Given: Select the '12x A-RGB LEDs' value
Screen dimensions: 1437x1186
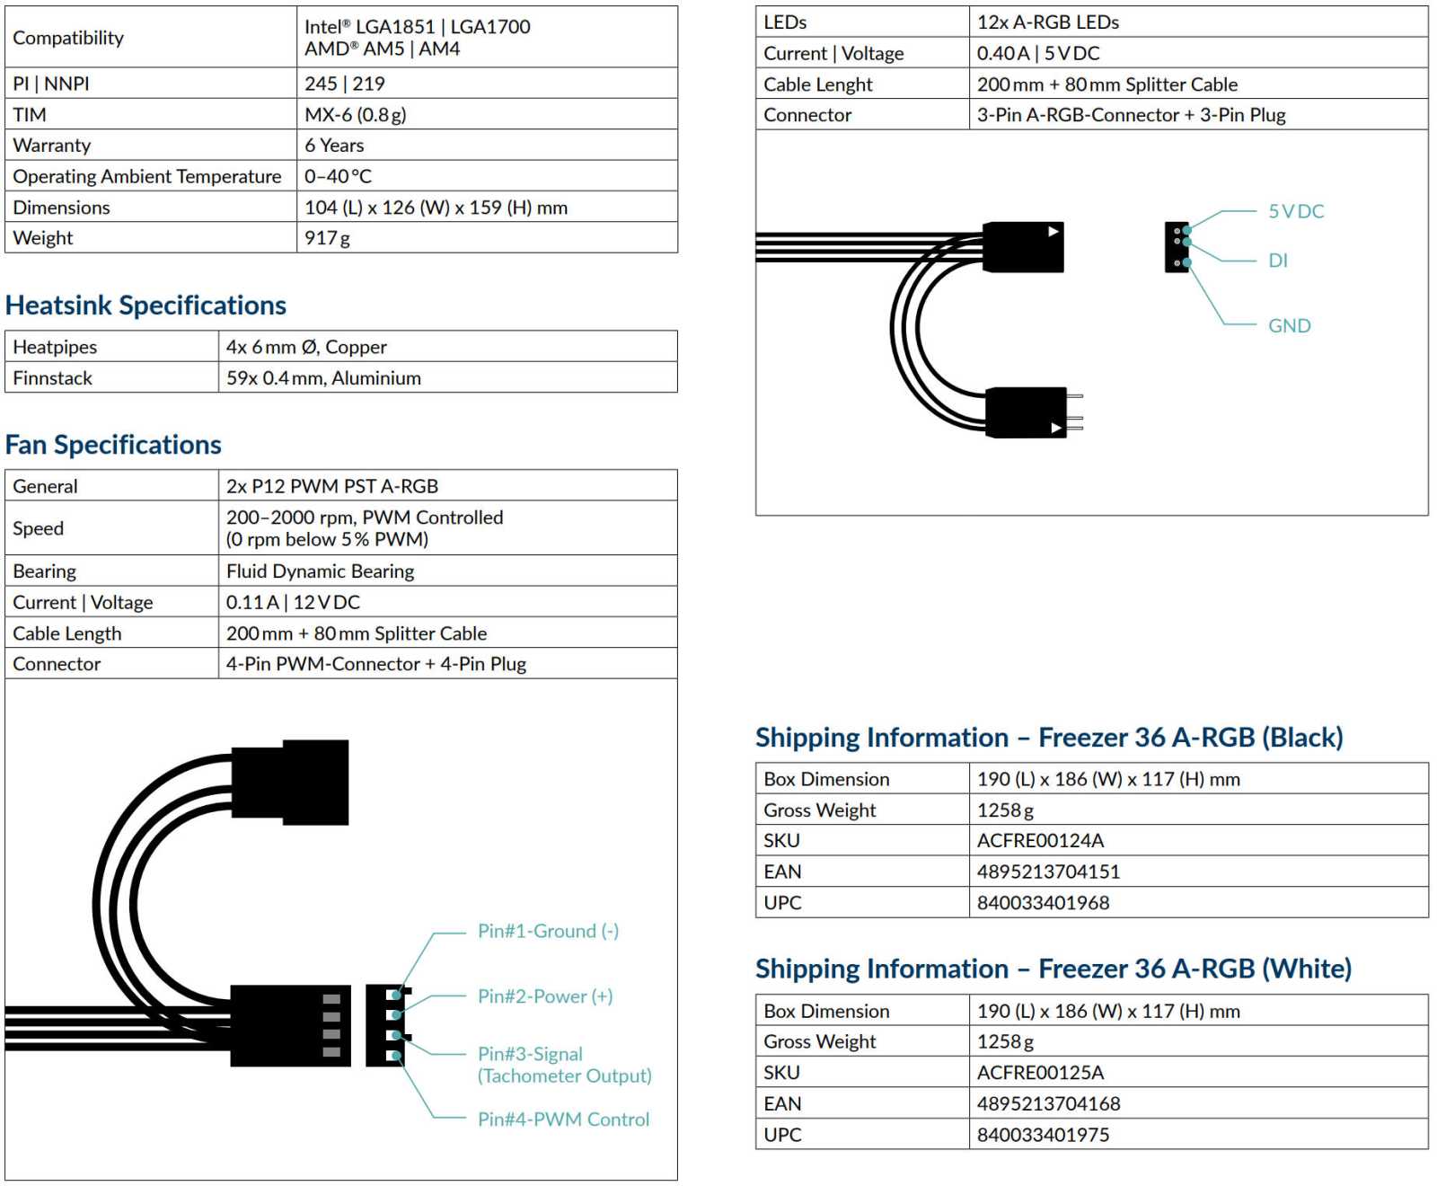Looking at the screenshot, I should coord(1048,22).
